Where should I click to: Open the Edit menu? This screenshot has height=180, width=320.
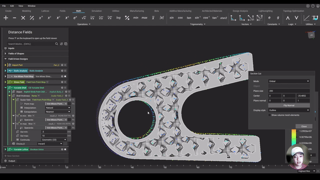(12, 6)
